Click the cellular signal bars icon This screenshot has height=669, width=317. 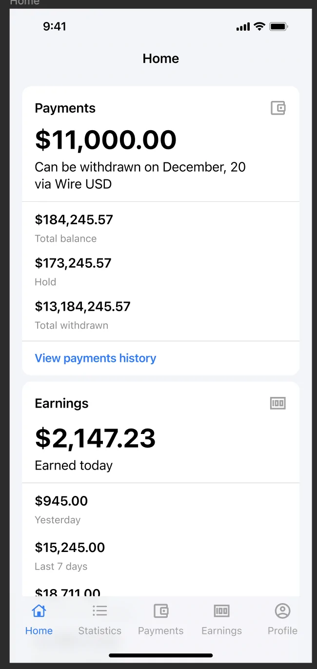243,27
